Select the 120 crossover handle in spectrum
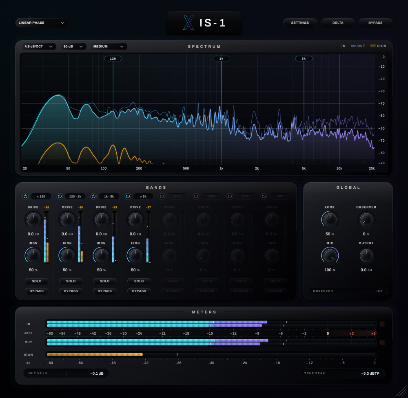 pyautogui.click(x=113, y=58)
